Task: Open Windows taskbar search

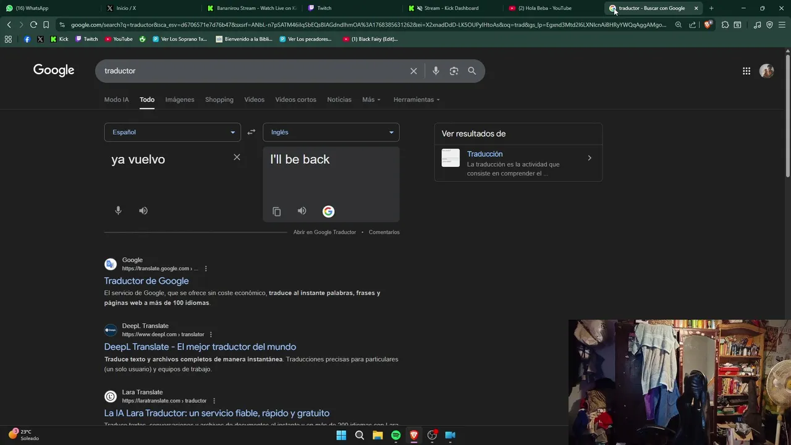Action: tap(359, 435)
